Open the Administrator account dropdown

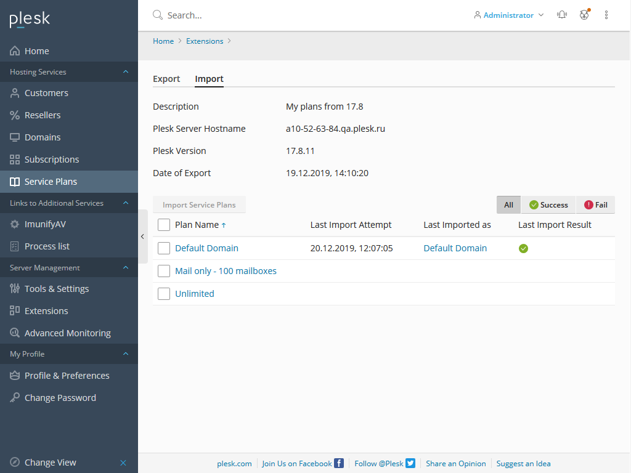(508, 15)
